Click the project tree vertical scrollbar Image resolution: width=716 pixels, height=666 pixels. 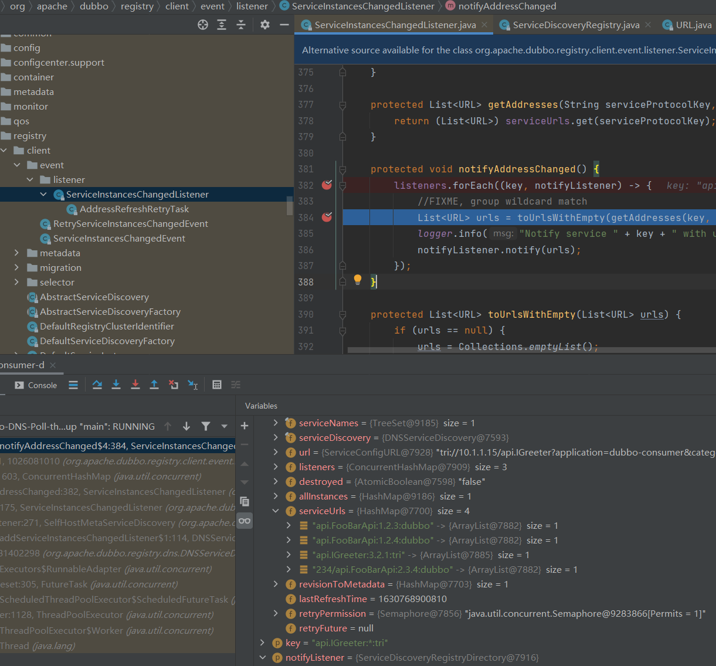290,206
